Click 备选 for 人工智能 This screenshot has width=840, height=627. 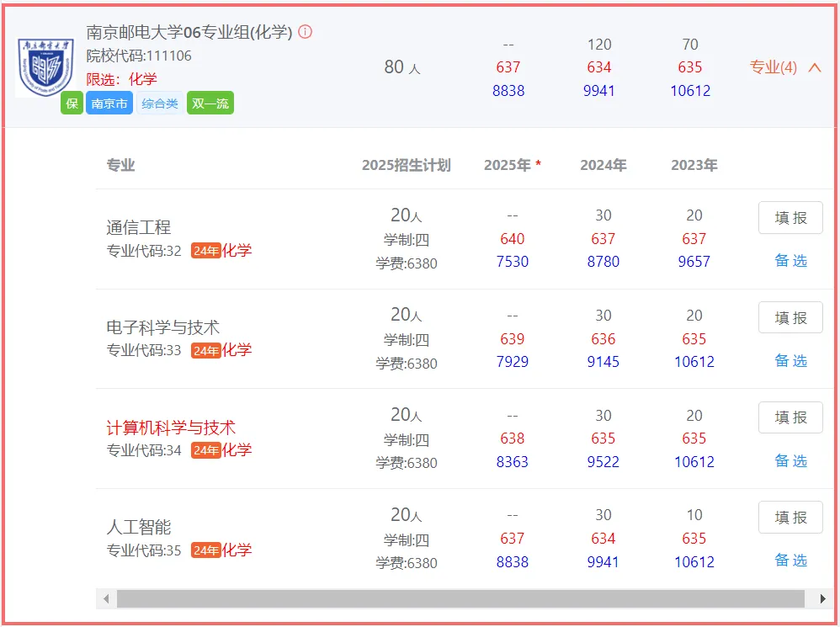click(790, 560)
